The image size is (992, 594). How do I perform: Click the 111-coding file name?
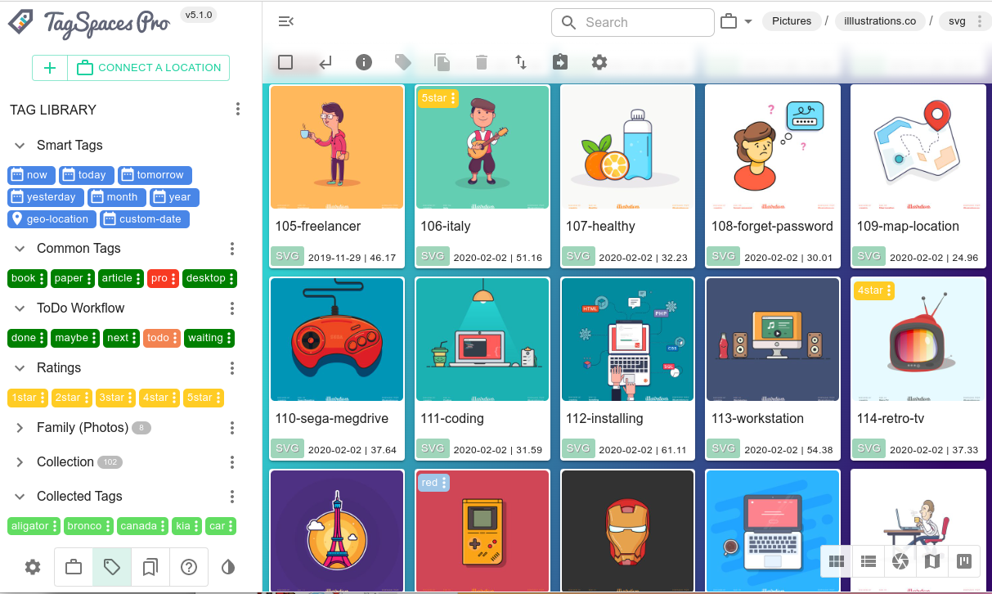pyautogui.click(x=452, y=418)
